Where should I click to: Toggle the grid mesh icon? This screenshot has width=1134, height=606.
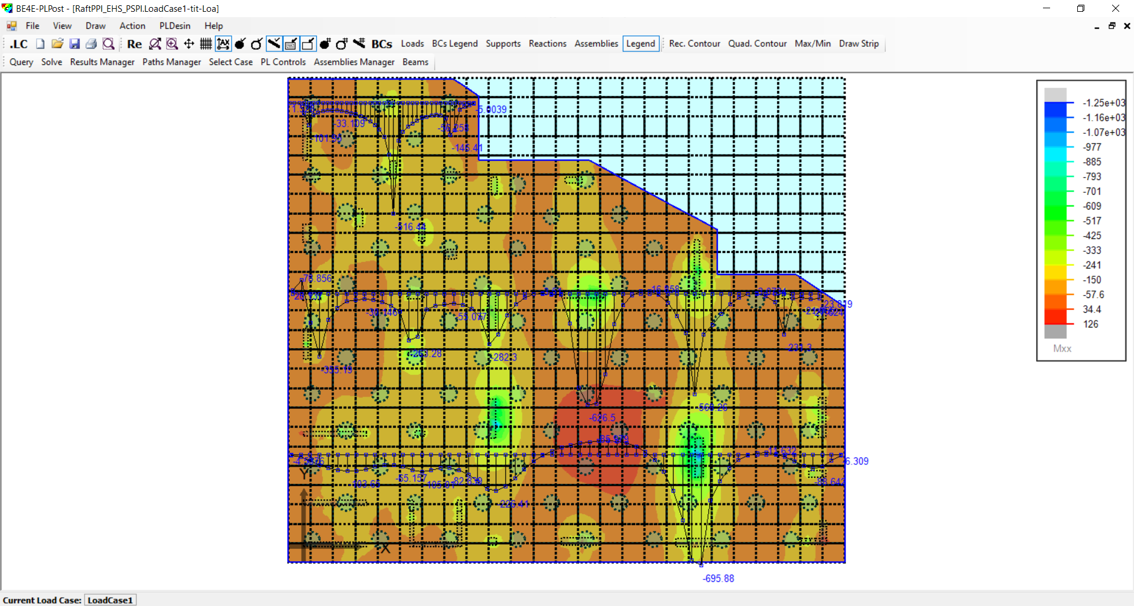pos(206,44)
